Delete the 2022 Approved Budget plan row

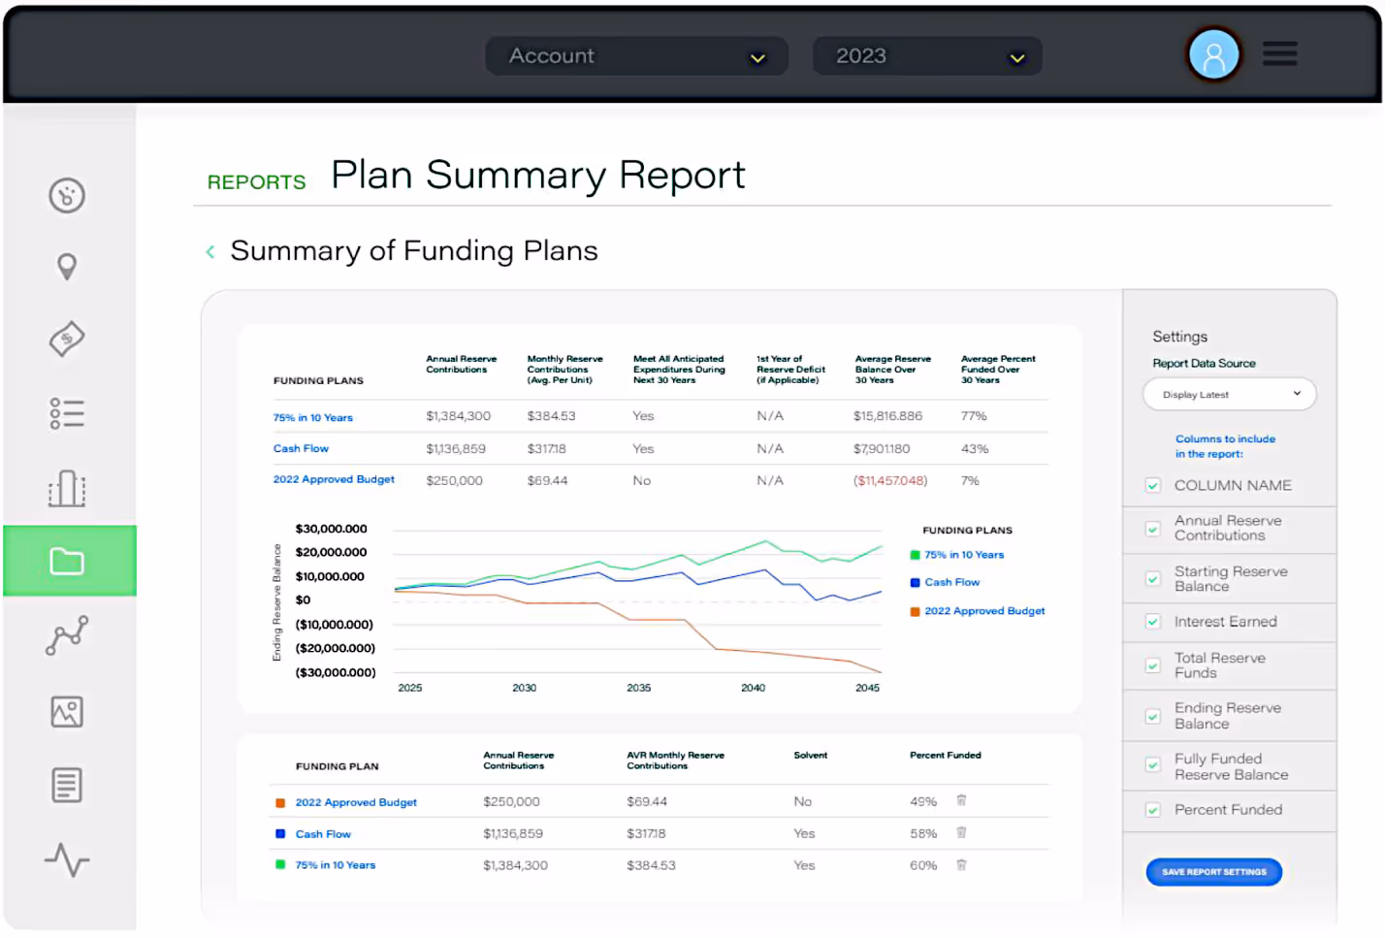tap(961, 800)
